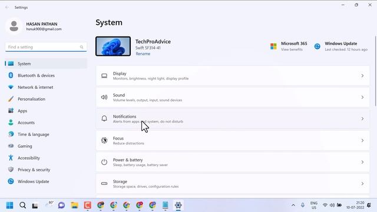Click the Gaming controller icon
Viewport: 377px width, 212px height.
coord(11,146)
